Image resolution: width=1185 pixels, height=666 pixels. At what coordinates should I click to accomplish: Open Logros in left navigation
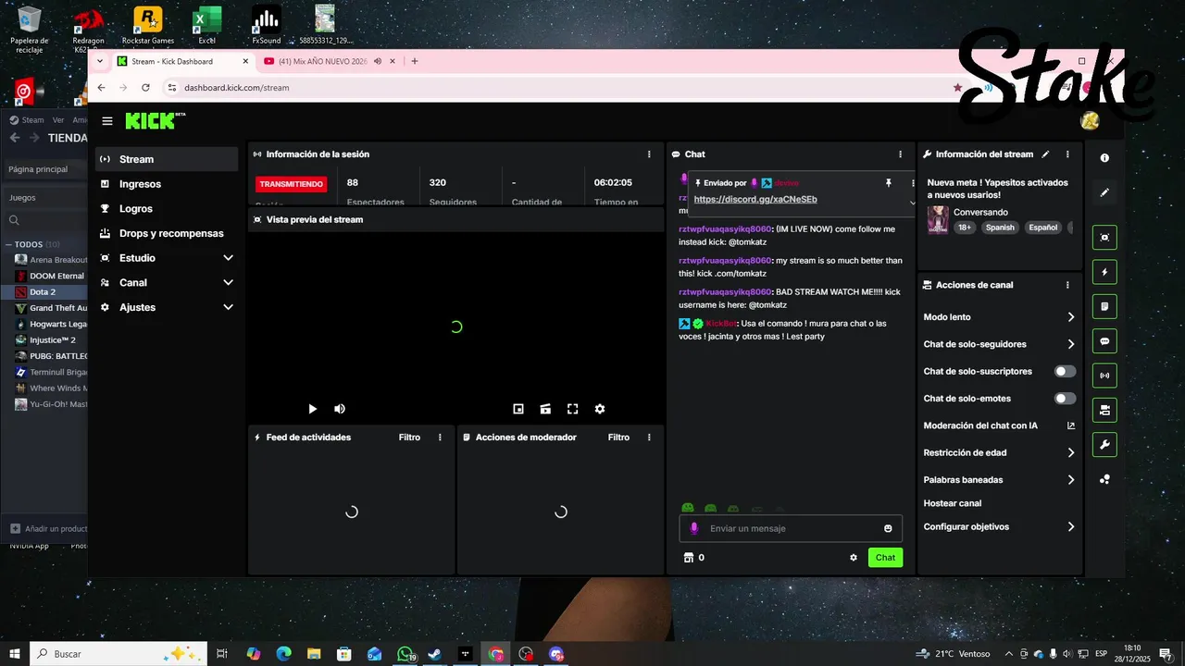pos(167,209)
